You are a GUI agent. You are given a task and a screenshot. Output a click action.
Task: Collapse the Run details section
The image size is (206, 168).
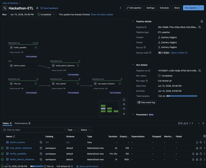(133, 65)
